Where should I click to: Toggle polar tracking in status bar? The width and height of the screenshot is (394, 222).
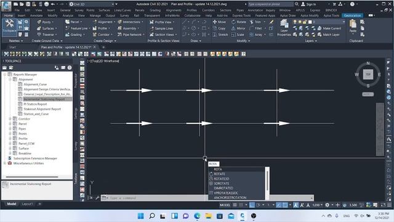258,205
